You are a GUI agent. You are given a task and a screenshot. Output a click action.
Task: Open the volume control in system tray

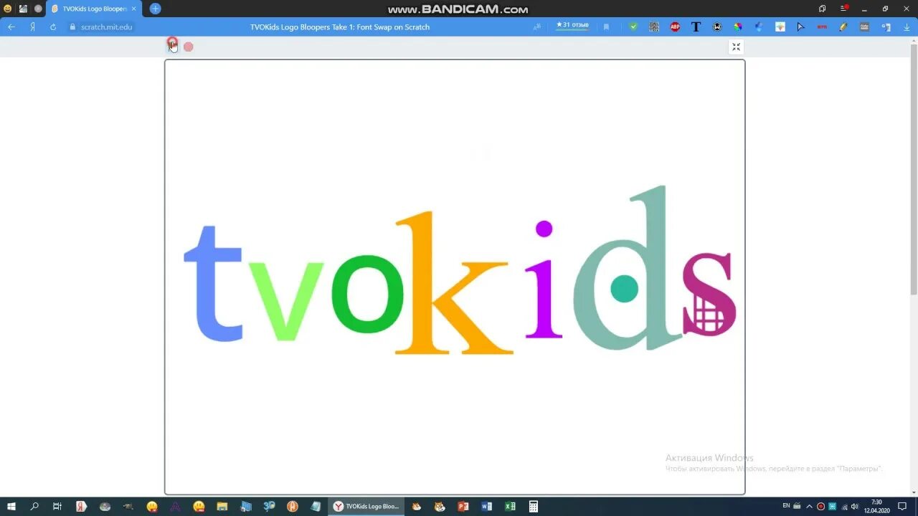[x=855, y=506]
